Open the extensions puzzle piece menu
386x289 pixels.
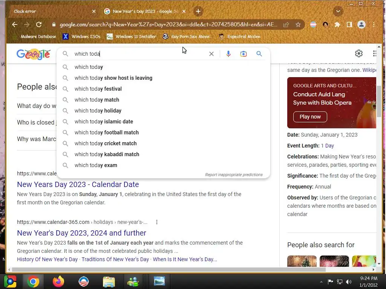coord(337,24)
